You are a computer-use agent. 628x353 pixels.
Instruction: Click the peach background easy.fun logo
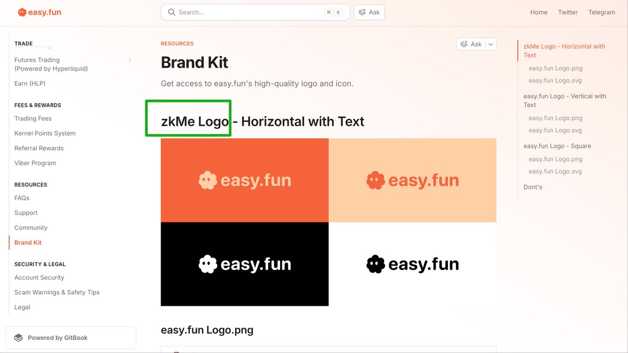(412, 180)
